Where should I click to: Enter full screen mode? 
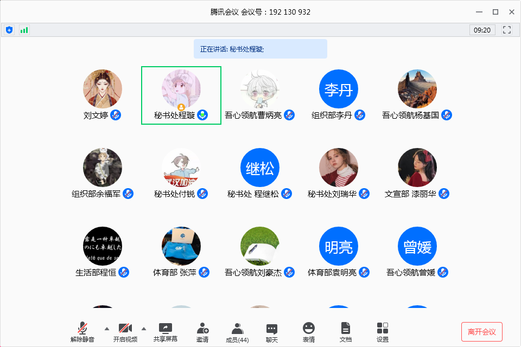tap(507, 30)
